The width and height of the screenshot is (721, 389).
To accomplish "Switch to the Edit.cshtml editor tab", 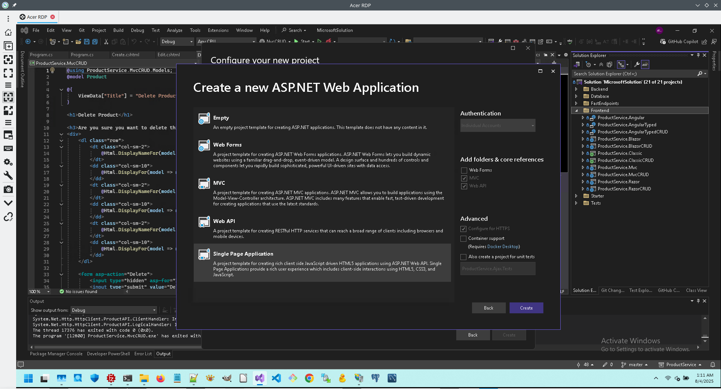I will pyautogui.click(x=169, y=55).
